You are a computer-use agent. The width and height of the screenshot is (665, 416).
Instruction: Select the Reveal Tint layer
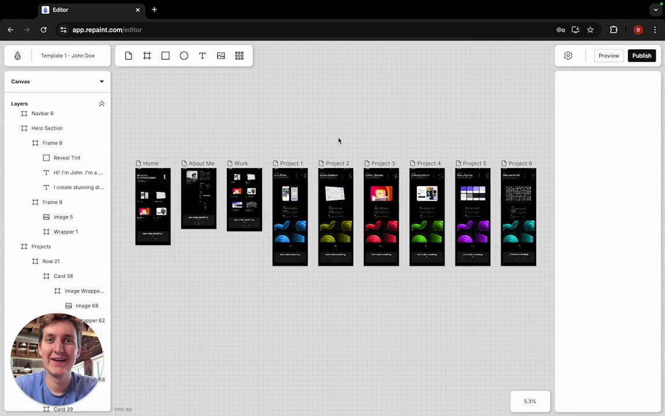[x=66, y=158]
